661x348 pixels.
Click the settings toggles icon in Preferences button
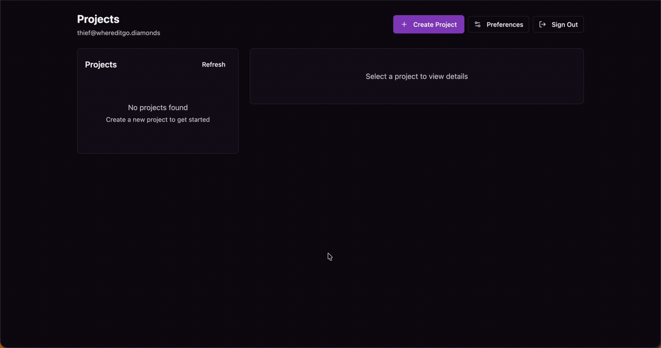pos(477,24)
